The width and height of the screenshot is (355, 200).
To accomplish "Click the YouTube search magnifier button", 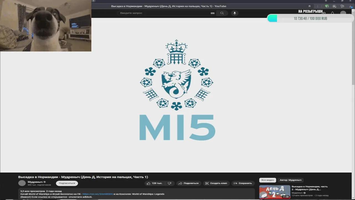I will (222, 13).
